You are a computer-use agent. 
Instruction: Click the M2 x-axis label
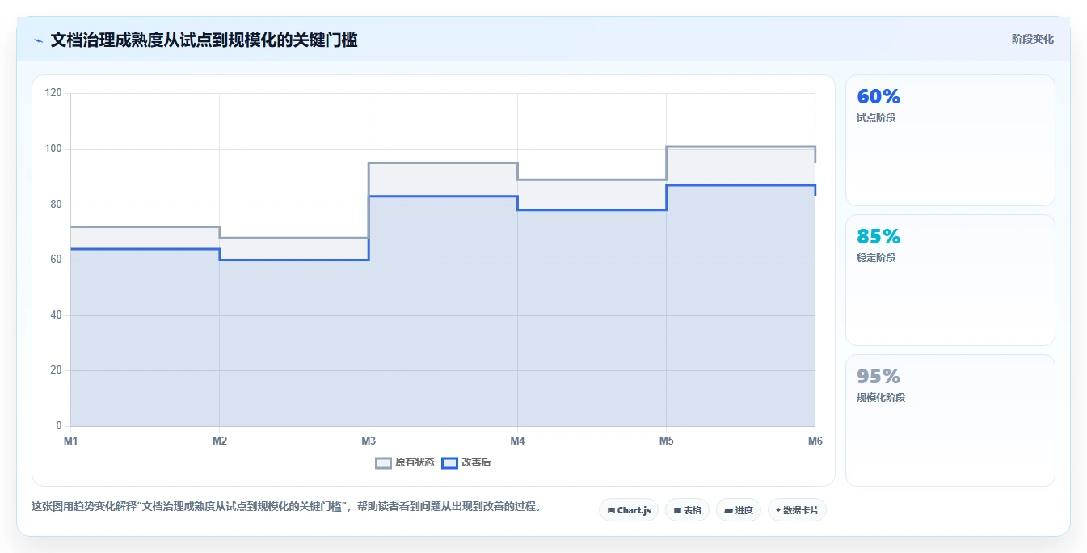pyautogui.click(x=220, y=441)
